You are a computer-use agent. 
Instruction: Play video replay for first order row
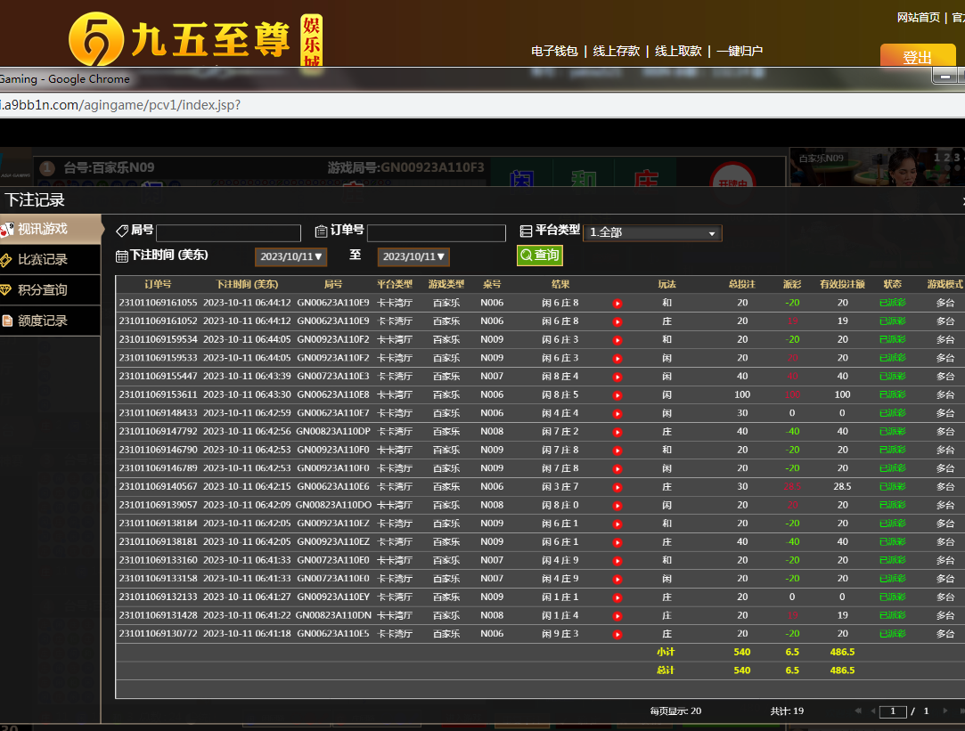pos(617,304)
